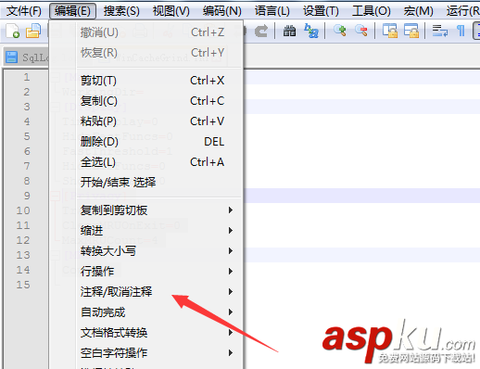Open the 语言(L) menu
The height and width of the screenshot is (369, 480).
pos(272,11)
